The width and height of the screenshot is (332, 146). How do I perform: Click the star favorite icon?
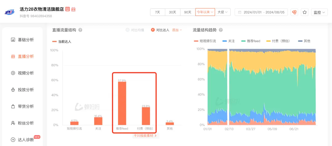[x=305, y=12]
